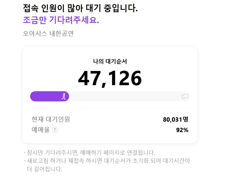Click the ticket icon at progress bar end
Viewport: 229px width, 177px height.
coord(185,96)
